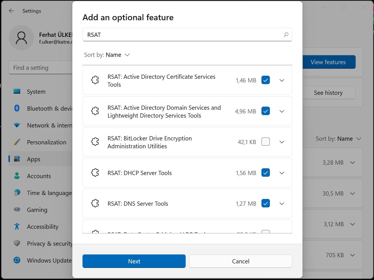Expand the 30,5 MB installed feature row
Image resolution: width=374 pixels, height=280 pixels.
(352, 194)
